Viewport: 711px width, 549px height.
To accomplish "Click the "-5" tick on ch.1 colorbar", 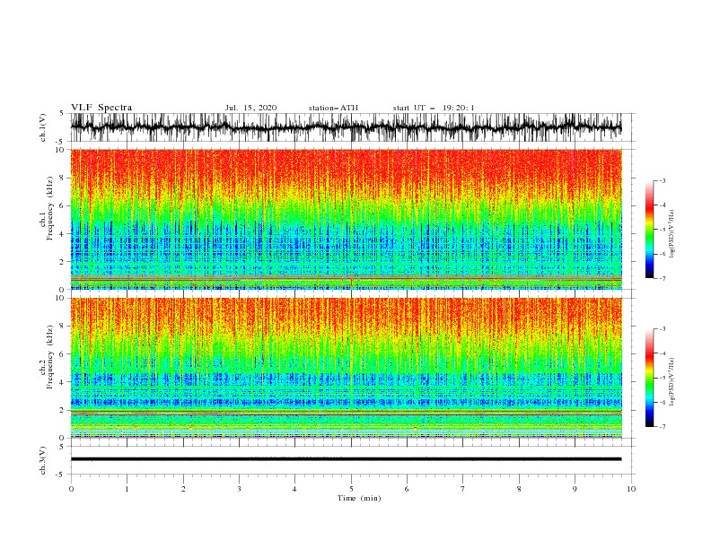I will (662, 230).
